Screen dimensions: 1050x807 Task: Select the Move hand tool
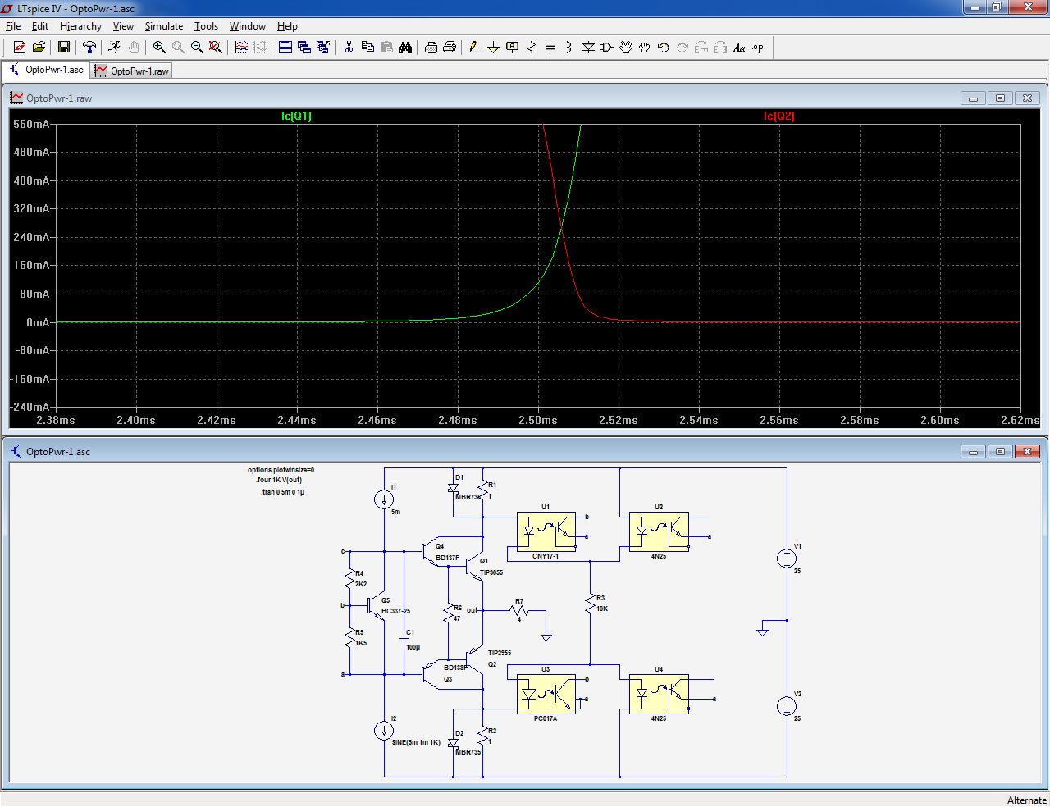(x=626, y=48)
